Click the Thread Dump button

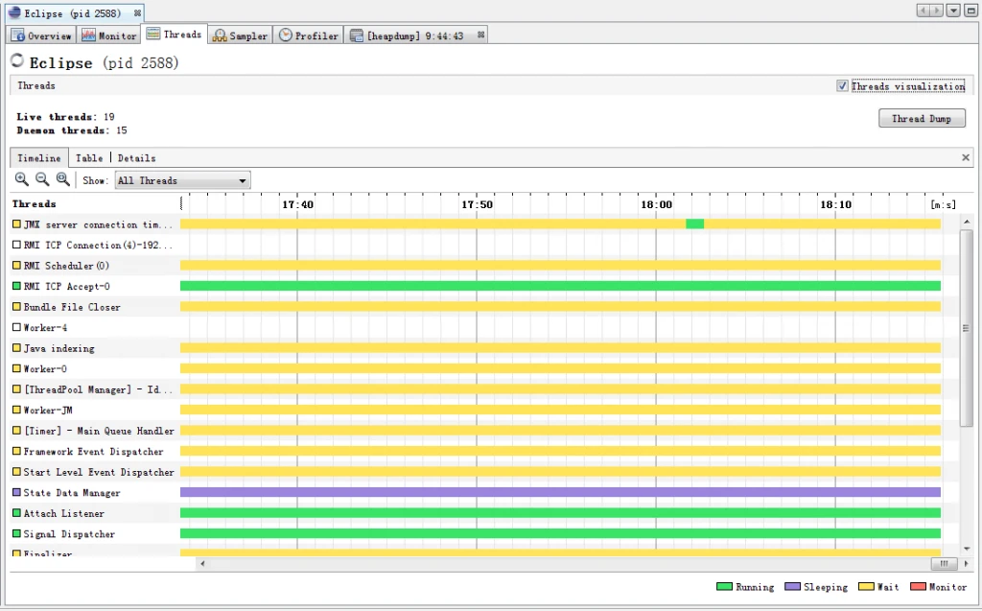click(922, 118)
